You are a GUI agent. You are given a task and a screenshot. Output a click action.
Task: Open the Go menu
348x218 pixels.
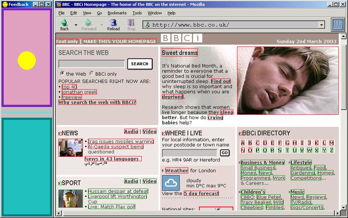tap(99, 13)
